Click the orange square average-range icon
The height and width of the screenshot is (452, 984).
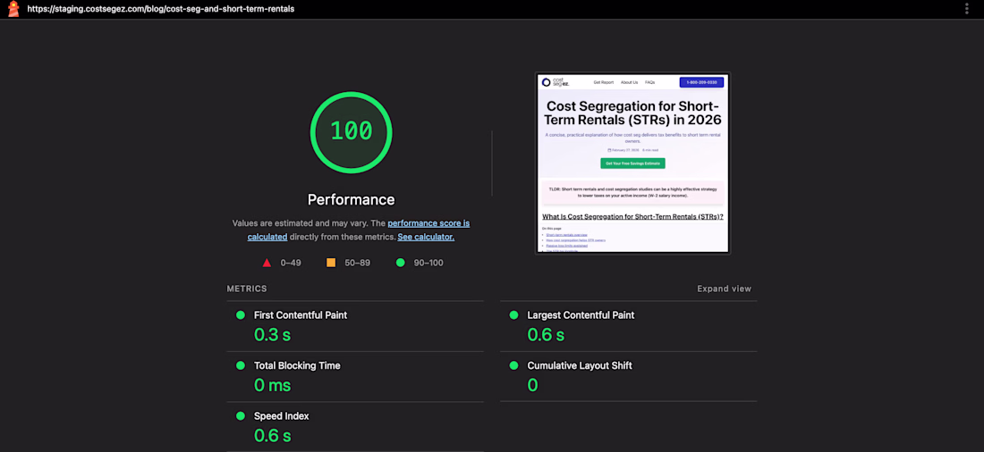pos(331,263)
